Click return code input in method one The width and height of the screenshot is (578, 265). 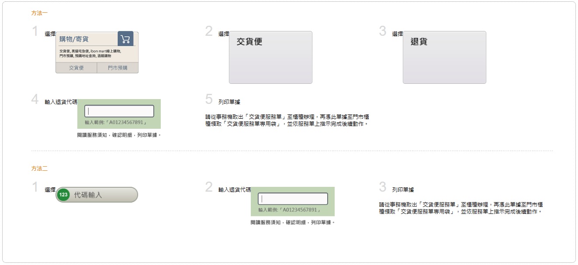[119, 111]
